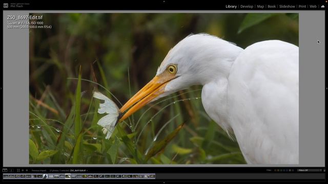Image resolution: width=328 pixels, height=184 pixels.
Task: Toggle the filter lock switch
Action: coord(324,170)
